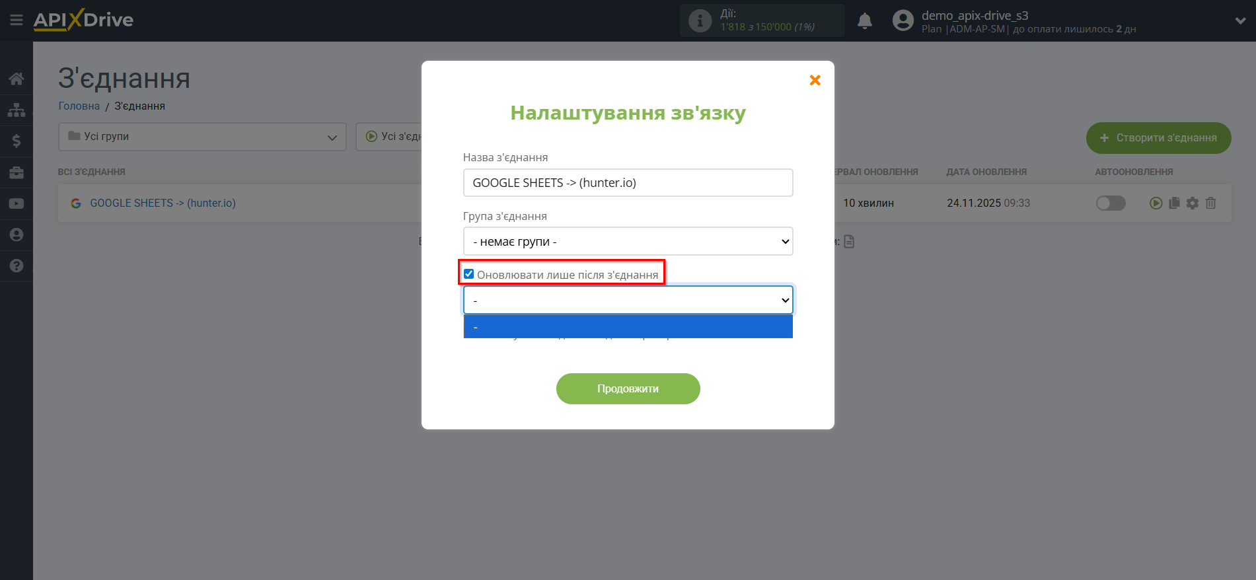Click the actions info icon in header
Image resolution: width=1256 pixels, height=580 pixels.
(x=700, y=20)
